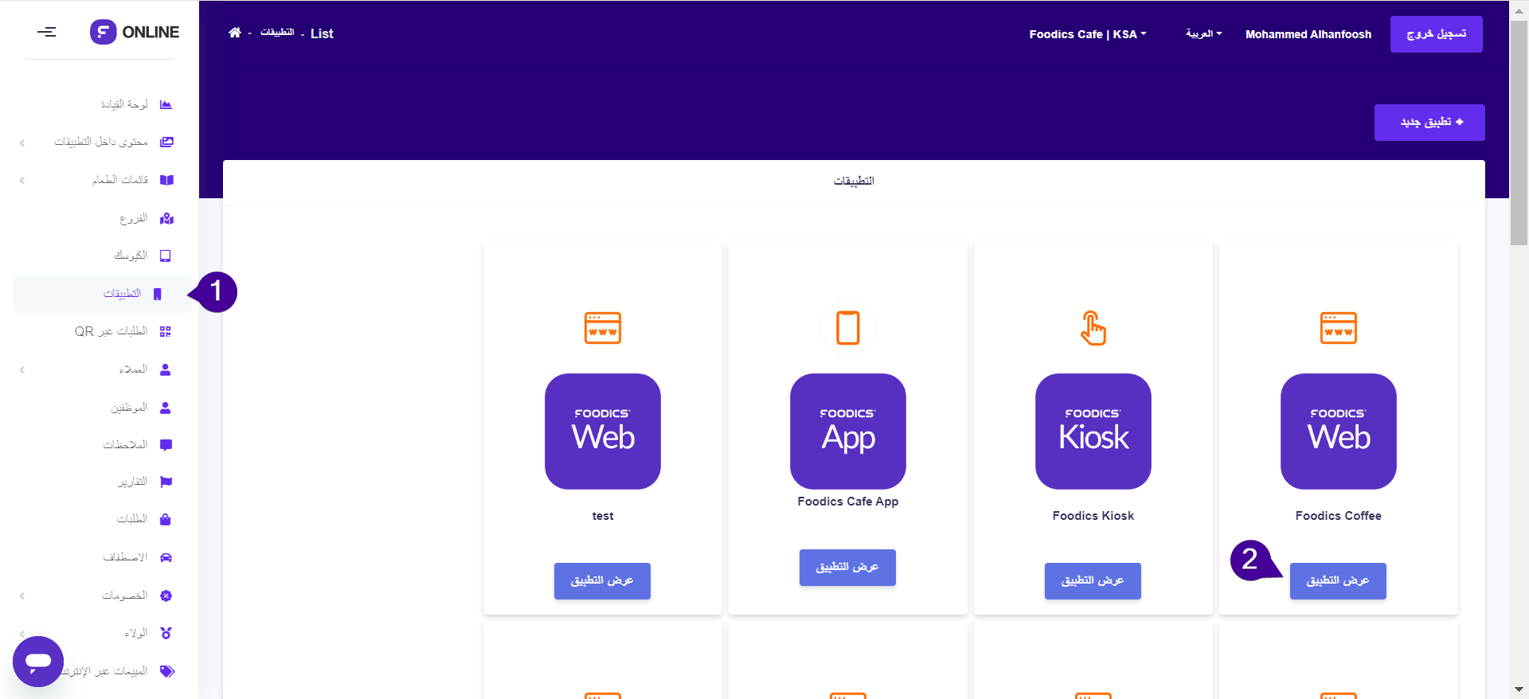Expand the customers submenu chevron
1529x699 pixels.
tap(22, 370)
